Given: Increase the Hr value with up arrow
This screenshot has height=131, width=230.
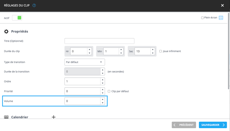Looking at the screenshot, I should point(90,50).
